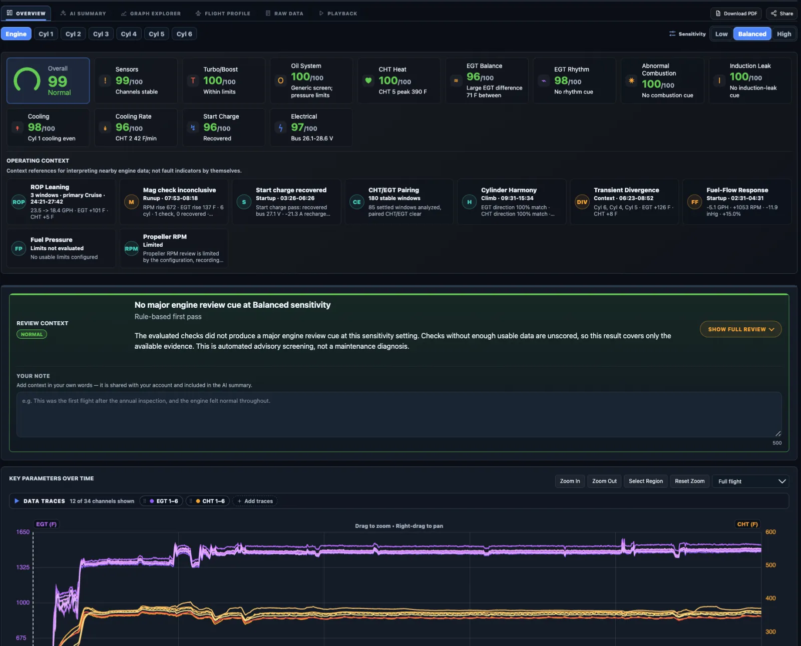Open the Oil System score card
The width and height of the screenshot is (801, 646).
tap(311, 81)
